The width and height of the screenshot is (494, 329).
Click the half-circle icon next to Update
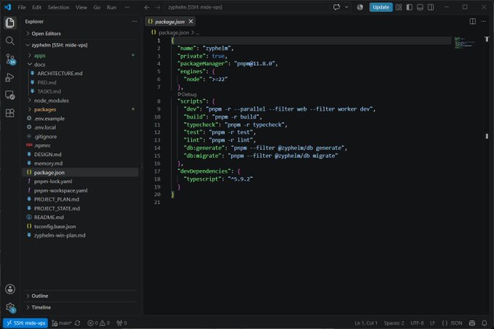click(360, 7)
